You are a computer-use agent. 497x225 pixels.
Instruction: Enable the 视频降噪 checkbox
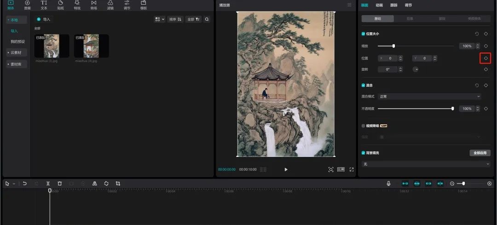click(363, 126)
